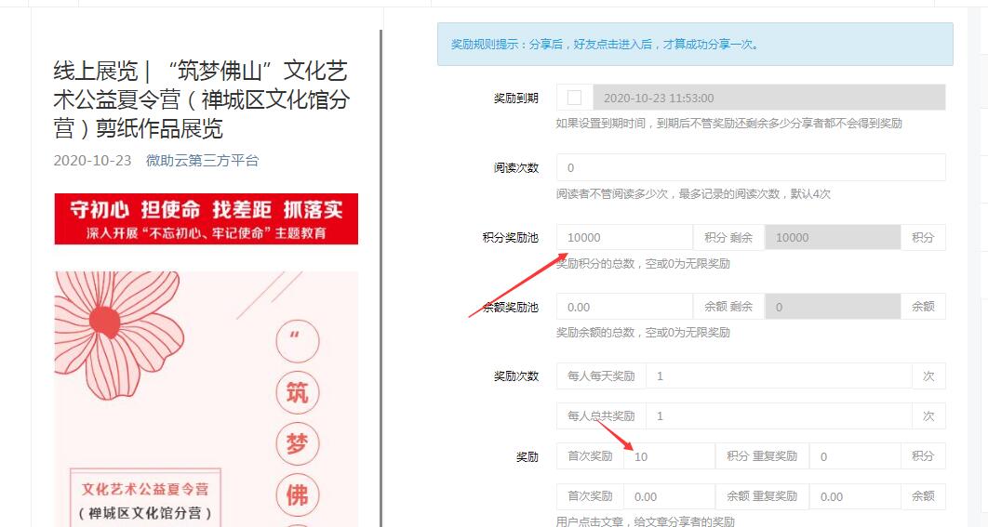Focus the 余额奖励池 field showing 0.00

click(624, 307)
